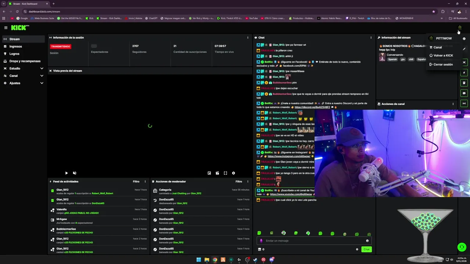Viewport: 470px width, 264px height.
Task: Click the DonDaza95 desbaneado undo icon
Action: 155,201
